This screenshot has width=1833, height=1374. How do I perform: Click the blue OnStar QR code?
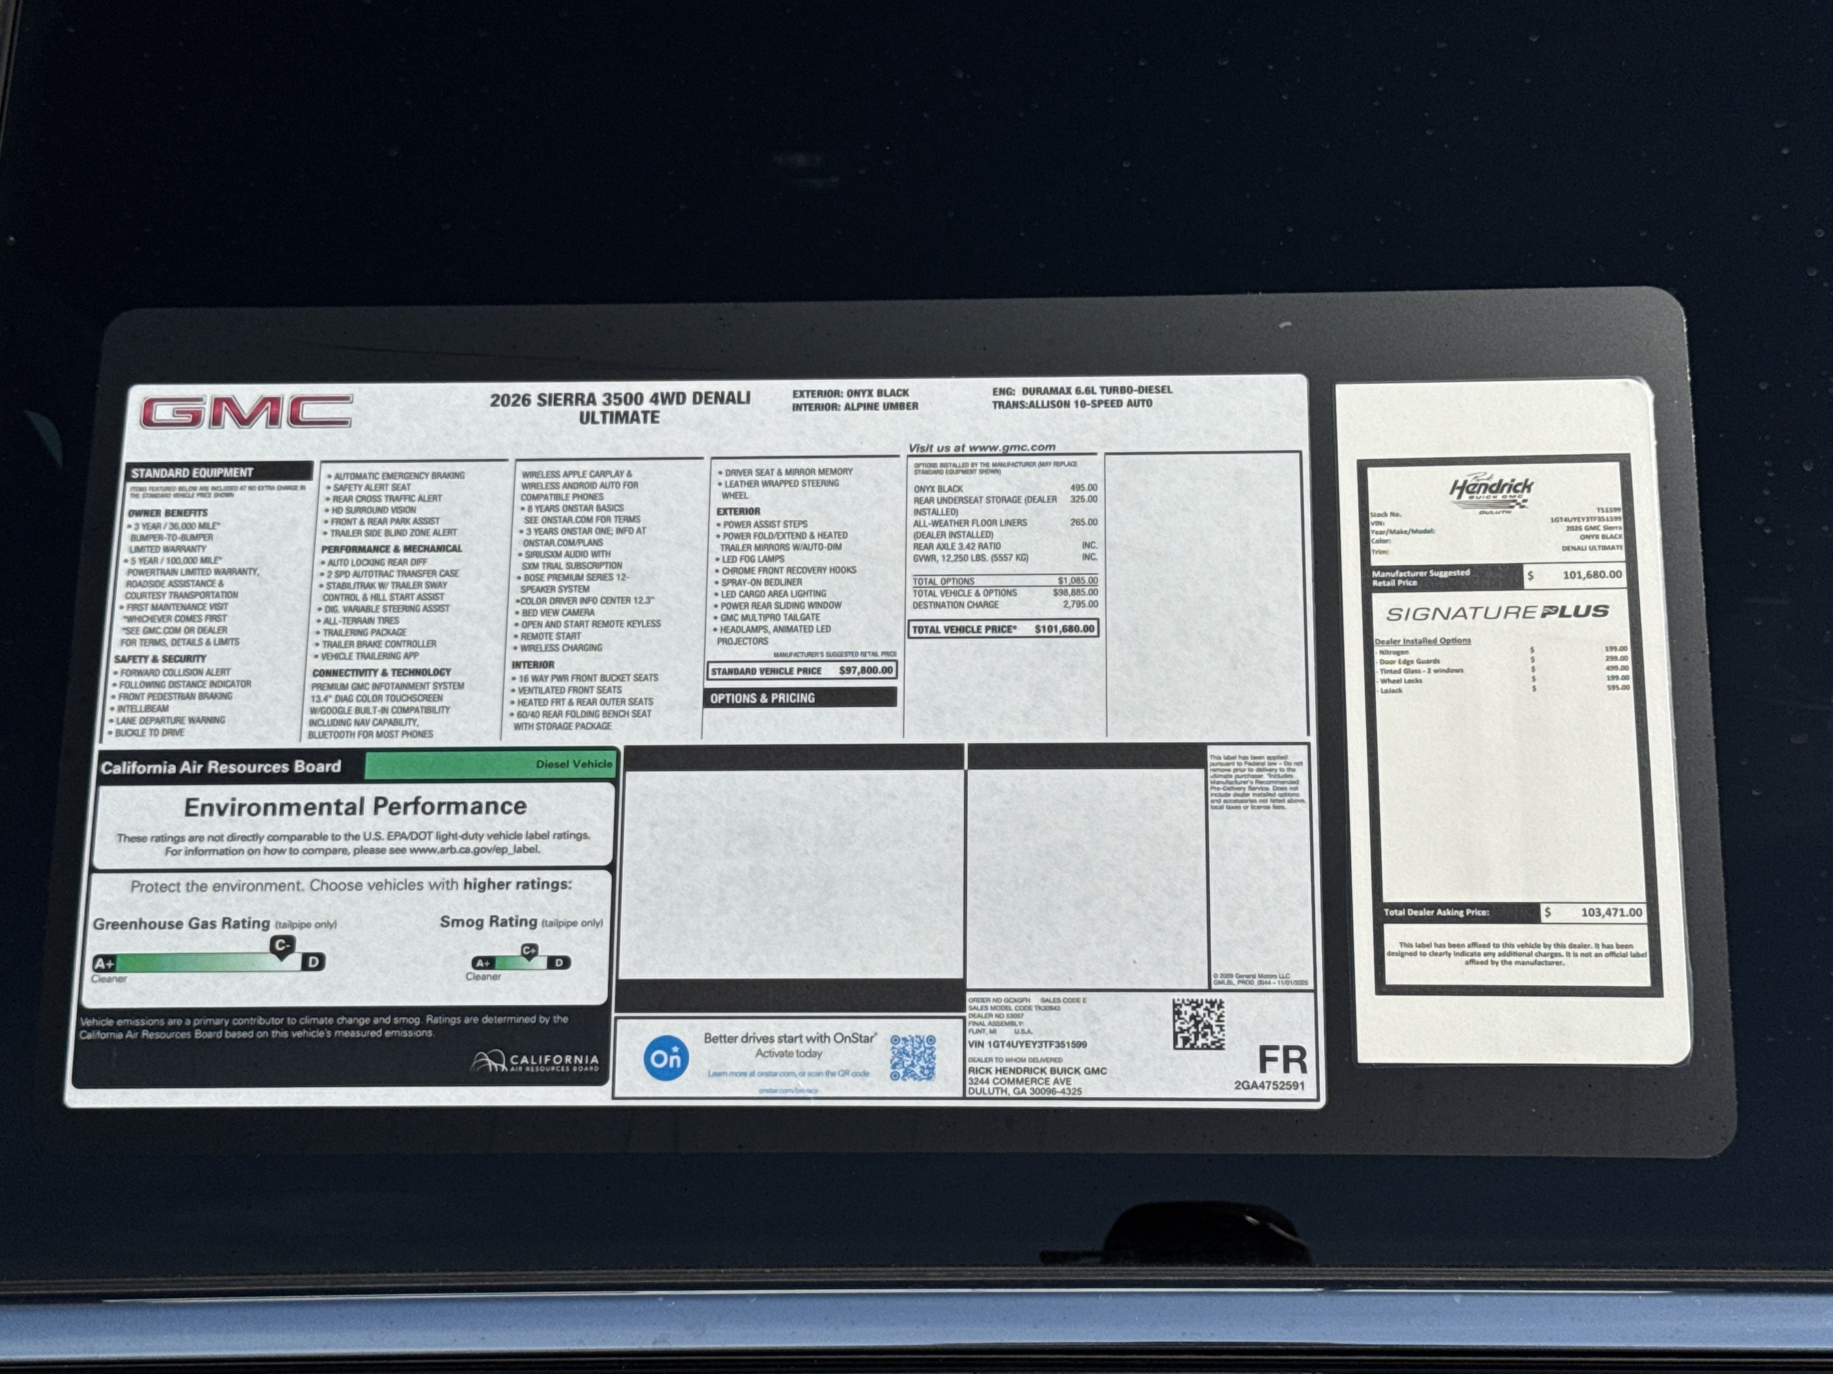pyautogui.click(x=912, y=1058)
